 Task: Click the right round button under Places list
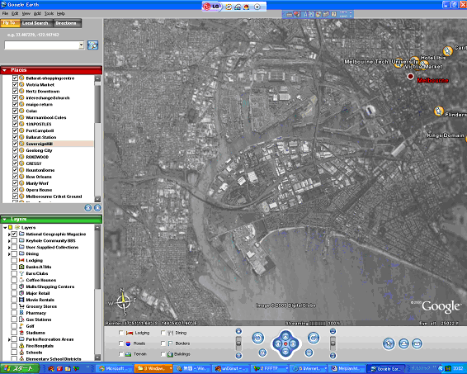[x=97, y=208]
